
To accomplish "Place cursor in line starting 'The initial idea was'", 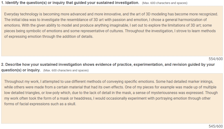I will 106,20.
